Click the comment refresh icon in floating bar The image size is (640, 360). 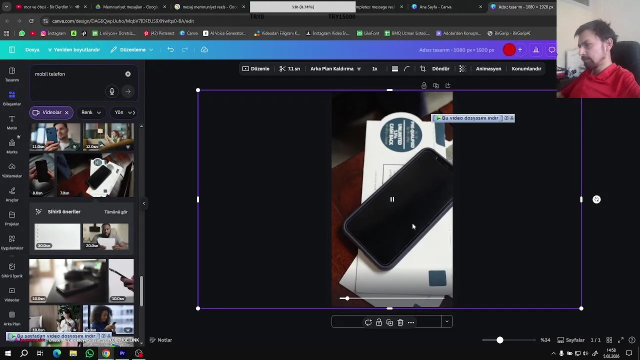point(368,322)
